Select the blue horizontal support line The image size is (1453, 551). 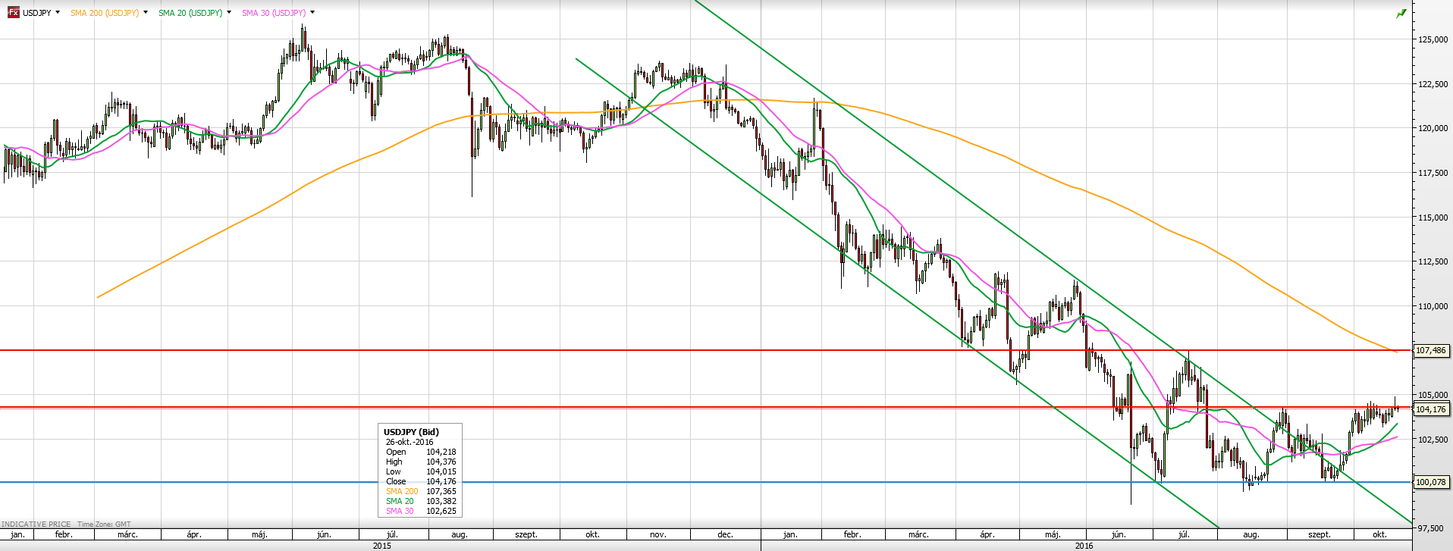point(228,482)
